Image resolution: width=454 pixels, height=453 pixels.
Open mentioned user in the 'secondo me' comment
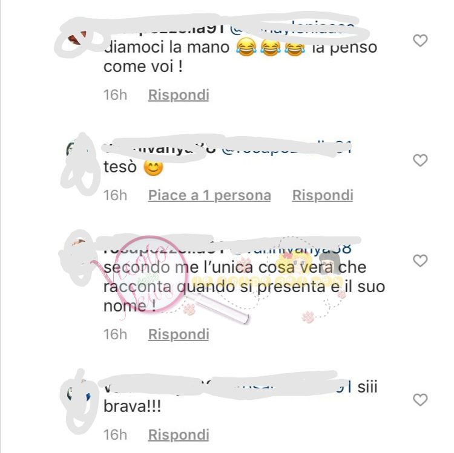pos(292,249)
